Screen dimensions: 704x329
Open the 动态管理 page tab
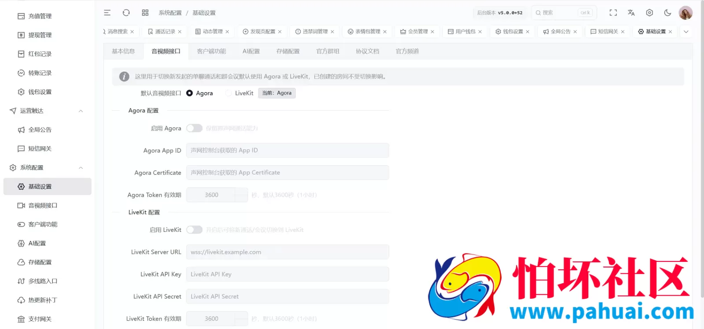coord(212,32)
